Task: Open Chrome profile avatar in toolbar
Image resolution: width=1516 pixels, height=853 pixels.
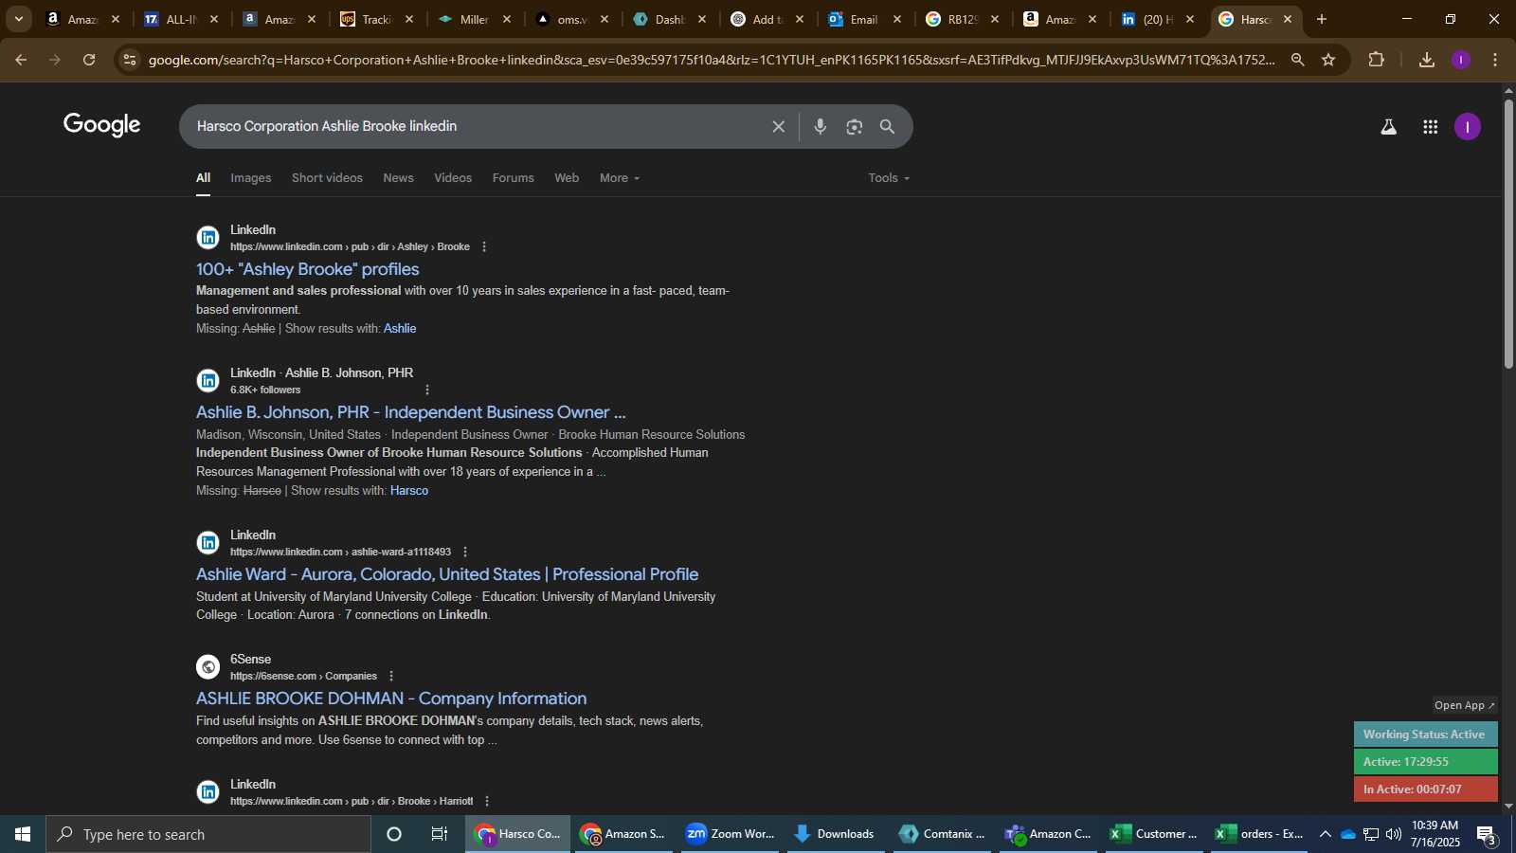Action: click(x=1461, y=60)
